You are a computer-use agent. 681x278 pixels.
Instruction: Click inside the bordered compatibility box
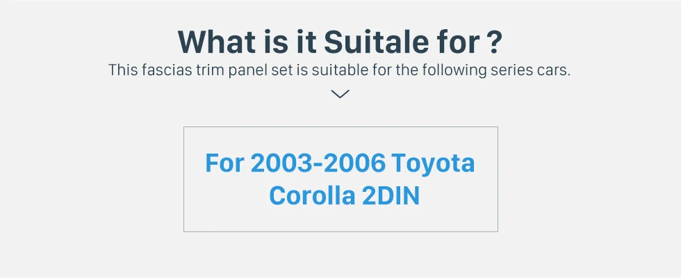click(340, 179)
